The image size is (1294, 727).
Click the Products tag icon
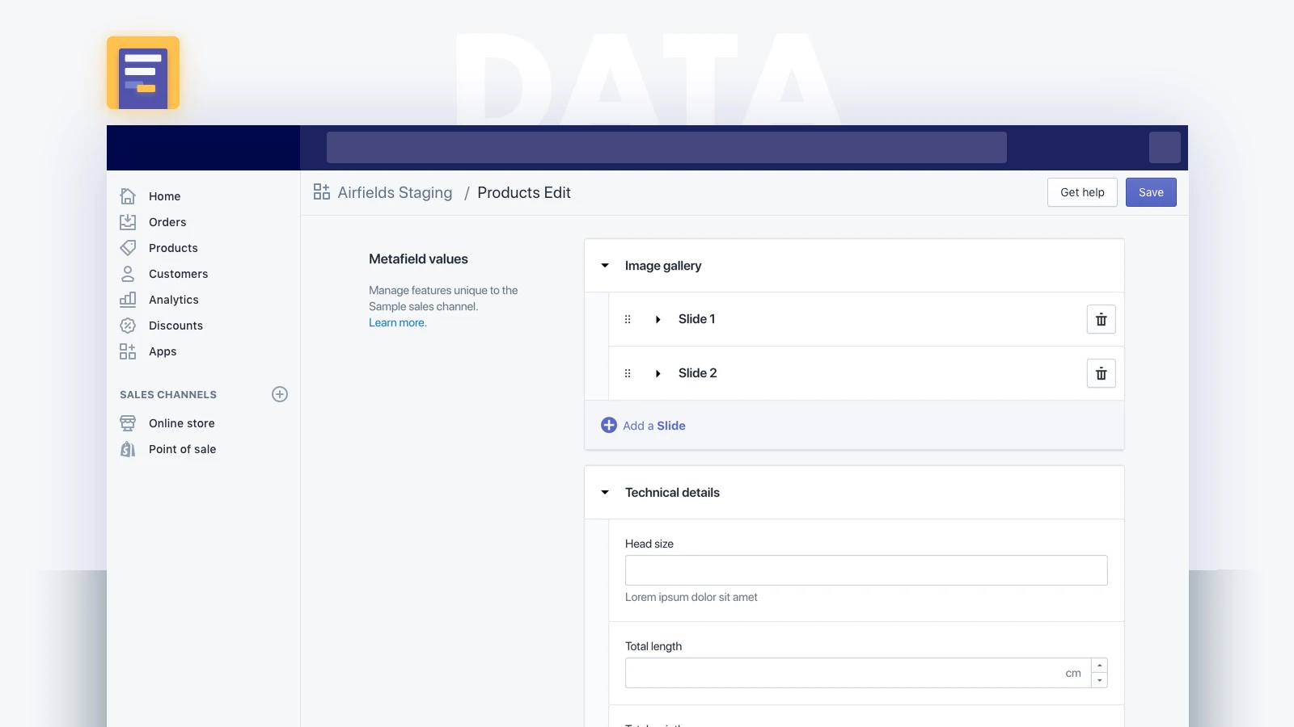click(x=129, y=248)
